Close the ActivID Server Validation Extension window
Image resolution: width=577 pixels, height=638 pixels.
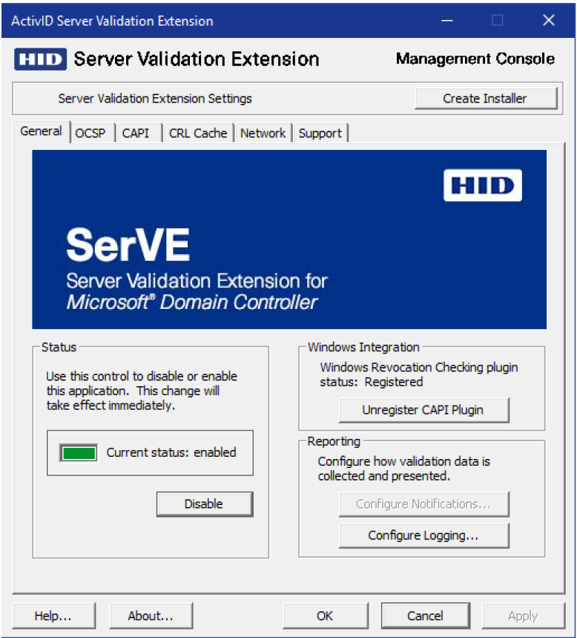tap(549, 20)
